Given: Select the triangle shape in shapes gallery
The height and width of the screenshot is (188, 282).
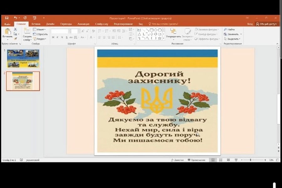Looking at the screenshot, I should pyautogui.click(x=139, y=34).
